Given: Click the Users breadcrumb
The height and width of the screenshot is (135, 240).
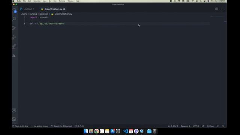Looking at the screenshot, I should tap(24, 14).
